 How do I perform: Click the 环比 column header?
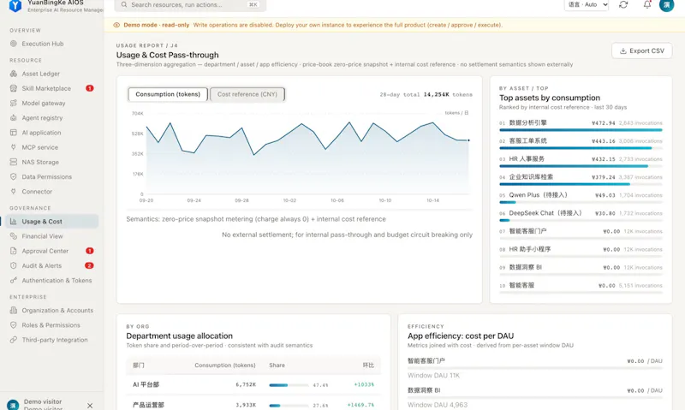point(368,365)
